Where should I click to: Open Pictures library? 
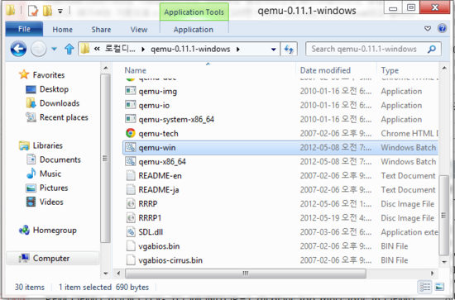[54, 188]
